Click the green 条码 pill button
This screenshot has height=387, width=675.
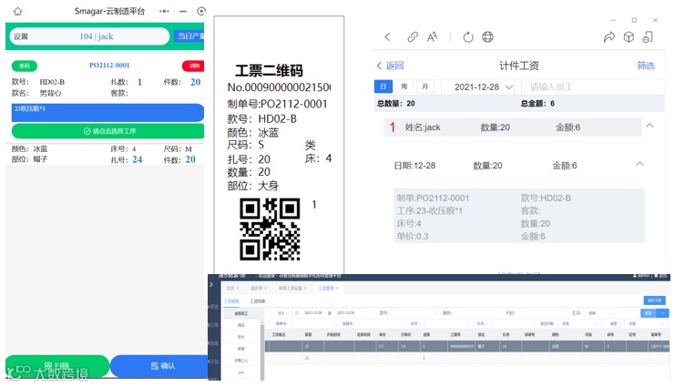click(x=25, y=66)
